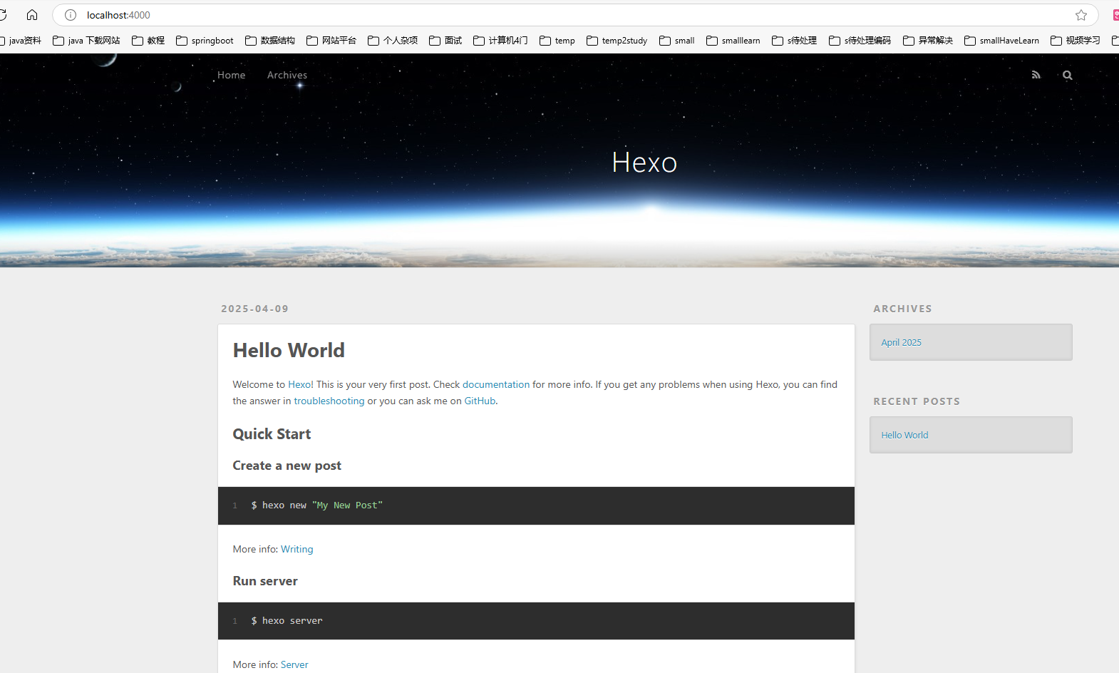This screenshot has width=1119, height=673.
Task: Open the small bookmark folder
Action: point(677,41)
